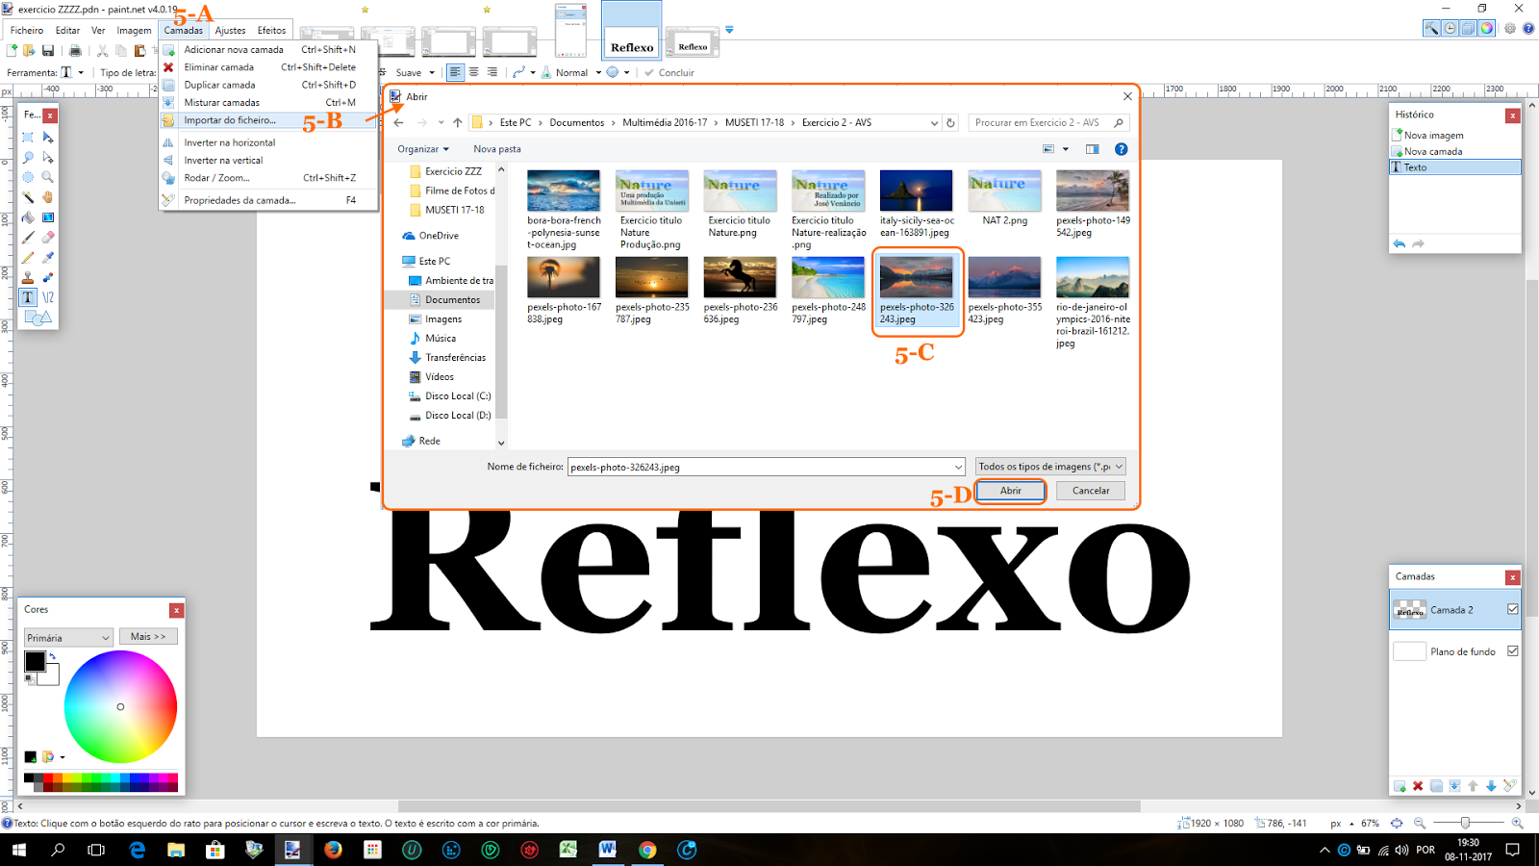Screen dimensions: 1539x866
Task: Choose the Gradient tool
Action: [48, 217]
